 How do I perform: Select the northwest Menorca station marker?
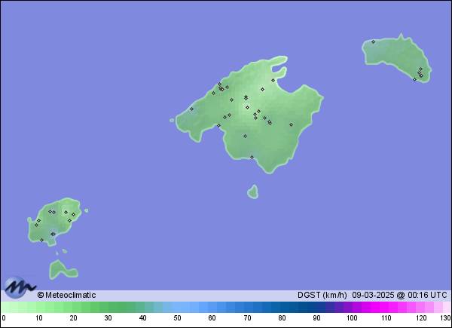coord(373,41)
